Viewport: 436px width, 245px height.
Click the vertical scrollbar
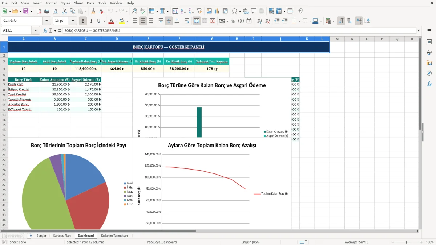(x=420, y=132)
